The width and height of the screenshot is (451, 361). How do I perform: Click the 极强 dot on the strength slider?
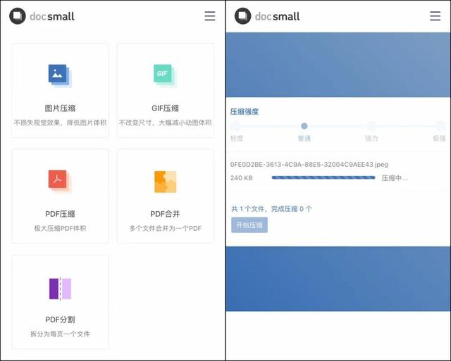click(440, 126)
